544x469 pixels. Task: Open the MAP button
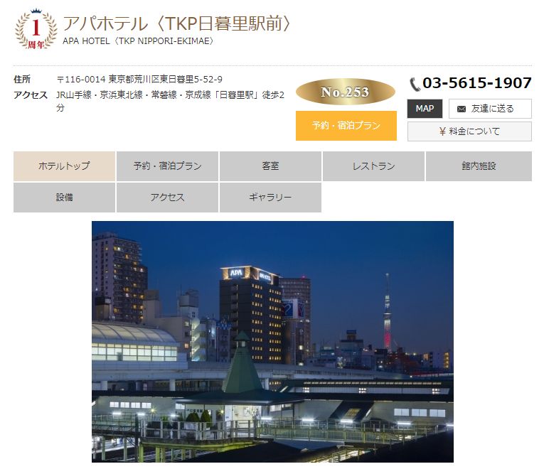425,109
